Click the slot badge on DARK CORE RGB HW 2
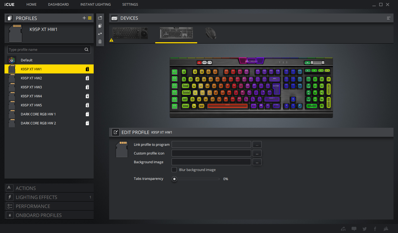 [x=87, y=123]
